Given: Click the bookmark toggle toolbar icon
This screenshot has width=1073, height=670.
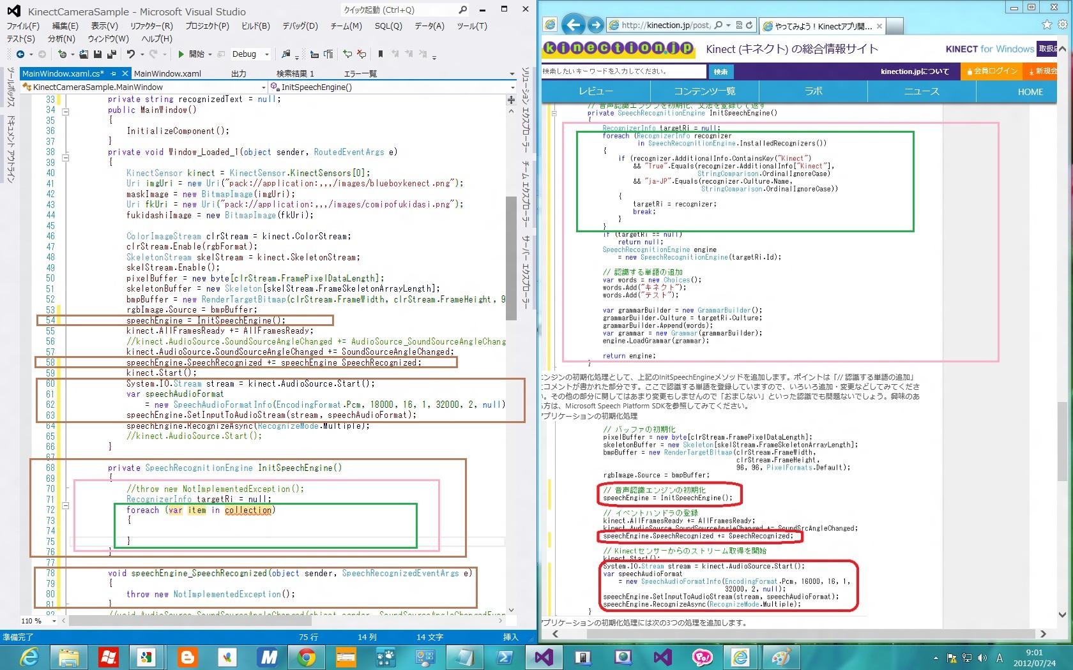Looking at the screenshot, I should [x=381, y=54].
